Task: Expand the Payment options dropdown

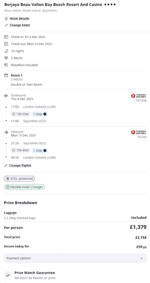Action: pos(75,258)
